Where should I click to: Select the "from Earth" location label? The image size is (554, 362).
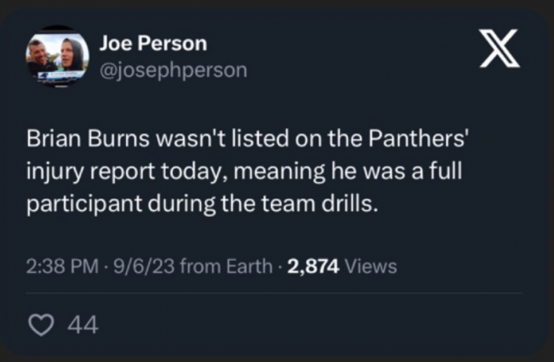click(227, 267)
